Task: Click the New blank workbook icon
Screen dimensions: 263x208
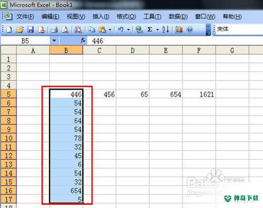Action: [9, 29]
